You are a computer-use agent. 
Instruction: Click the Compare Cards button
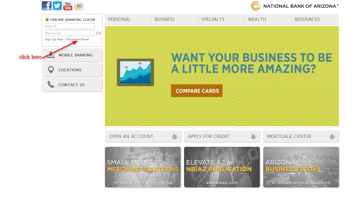pos(197,91)
